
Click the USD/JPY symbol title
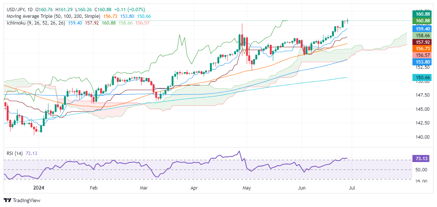[x=15, y=10]
